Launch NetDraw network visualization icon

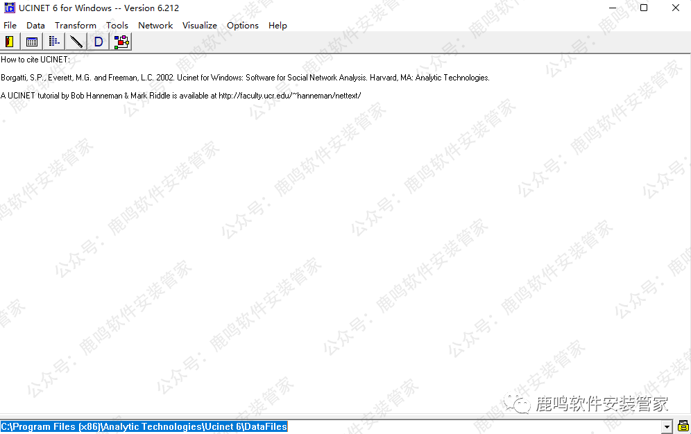pos(121,42)
